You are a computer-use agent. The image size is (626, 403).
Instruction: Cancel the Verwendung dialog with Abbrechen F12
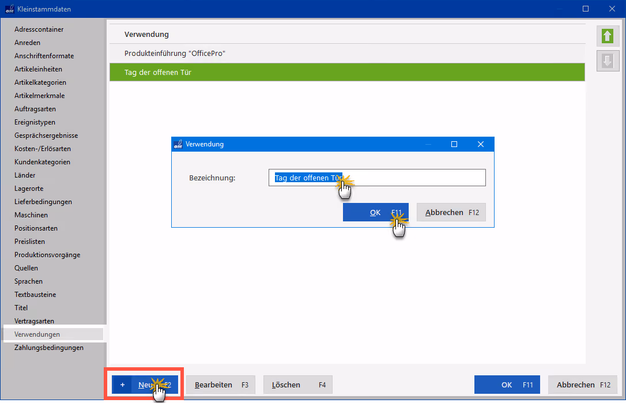(451, 213)
